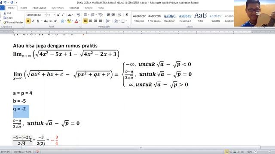Toggle Italic formatting
Viewport: 275px width, 154px height.
coord(33,21)
